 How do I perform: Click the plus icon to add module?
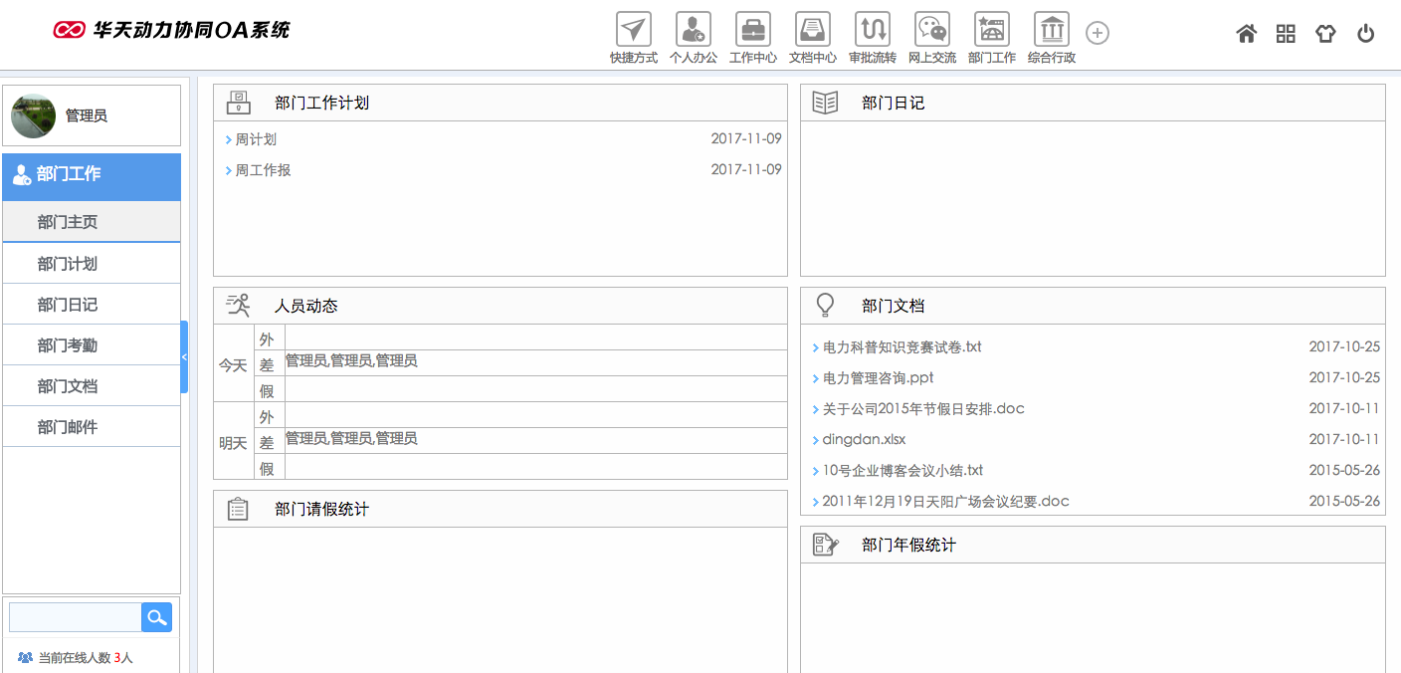tap(1098, 33)
